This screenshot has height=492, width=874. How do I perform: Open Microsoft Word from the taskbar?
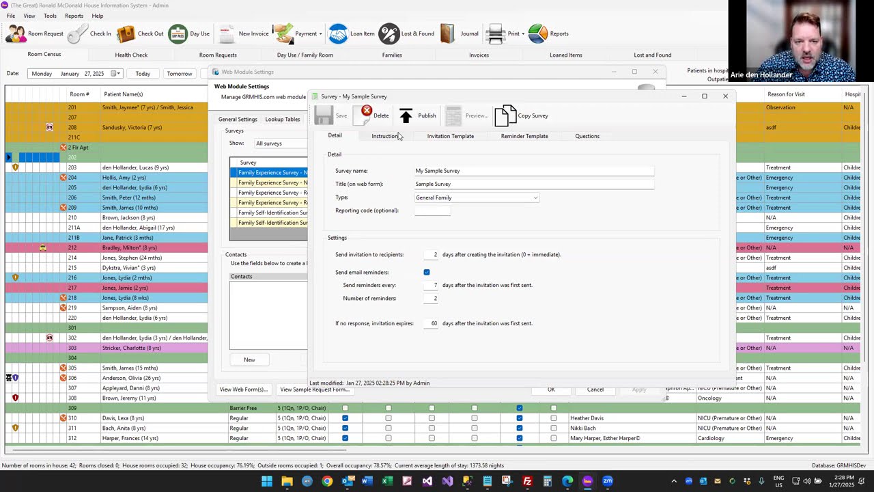point(367,481)
